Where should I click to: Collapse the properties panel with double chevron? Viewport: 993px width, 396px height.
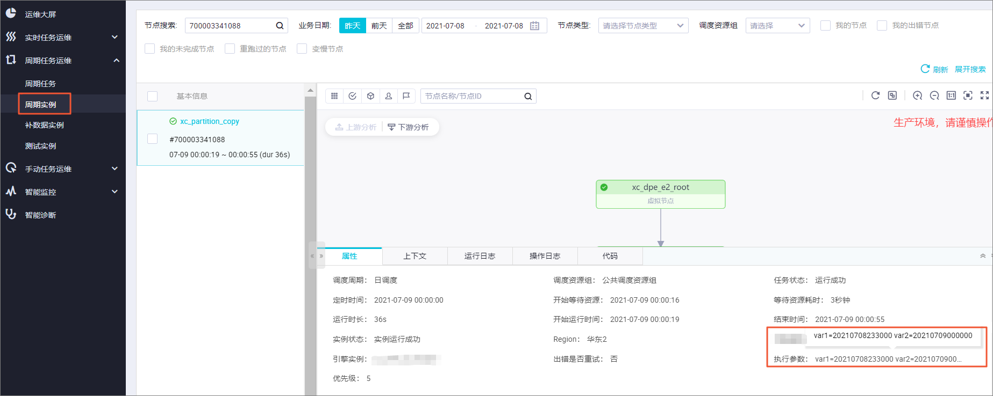pyautogui.click(x=983, y=256)
